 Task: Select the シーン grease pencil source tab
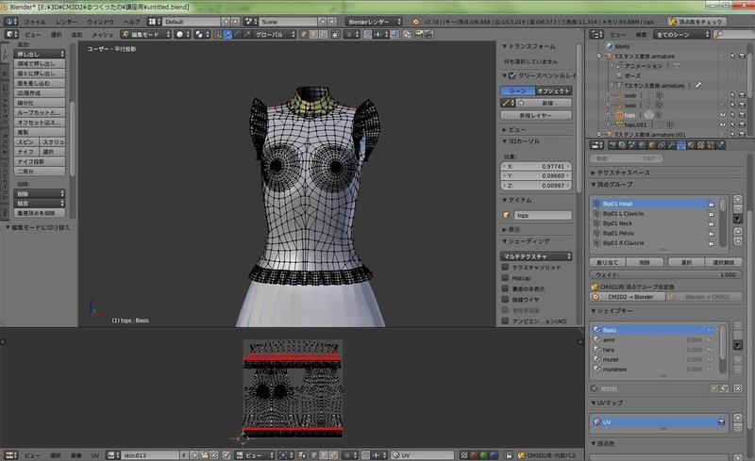coord(517,91)
